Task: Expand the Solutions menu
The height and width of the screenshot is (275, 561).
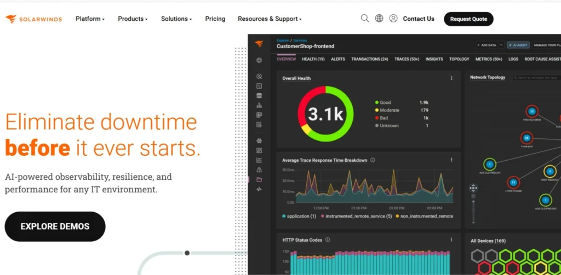Action: 176,19
